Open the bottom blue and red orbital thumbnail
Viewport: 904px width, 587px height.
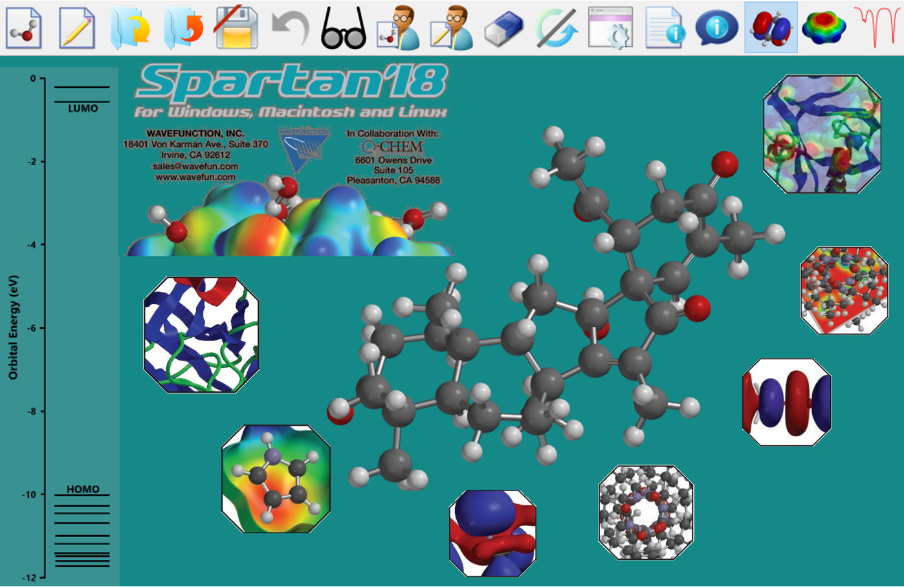[492, 533]
